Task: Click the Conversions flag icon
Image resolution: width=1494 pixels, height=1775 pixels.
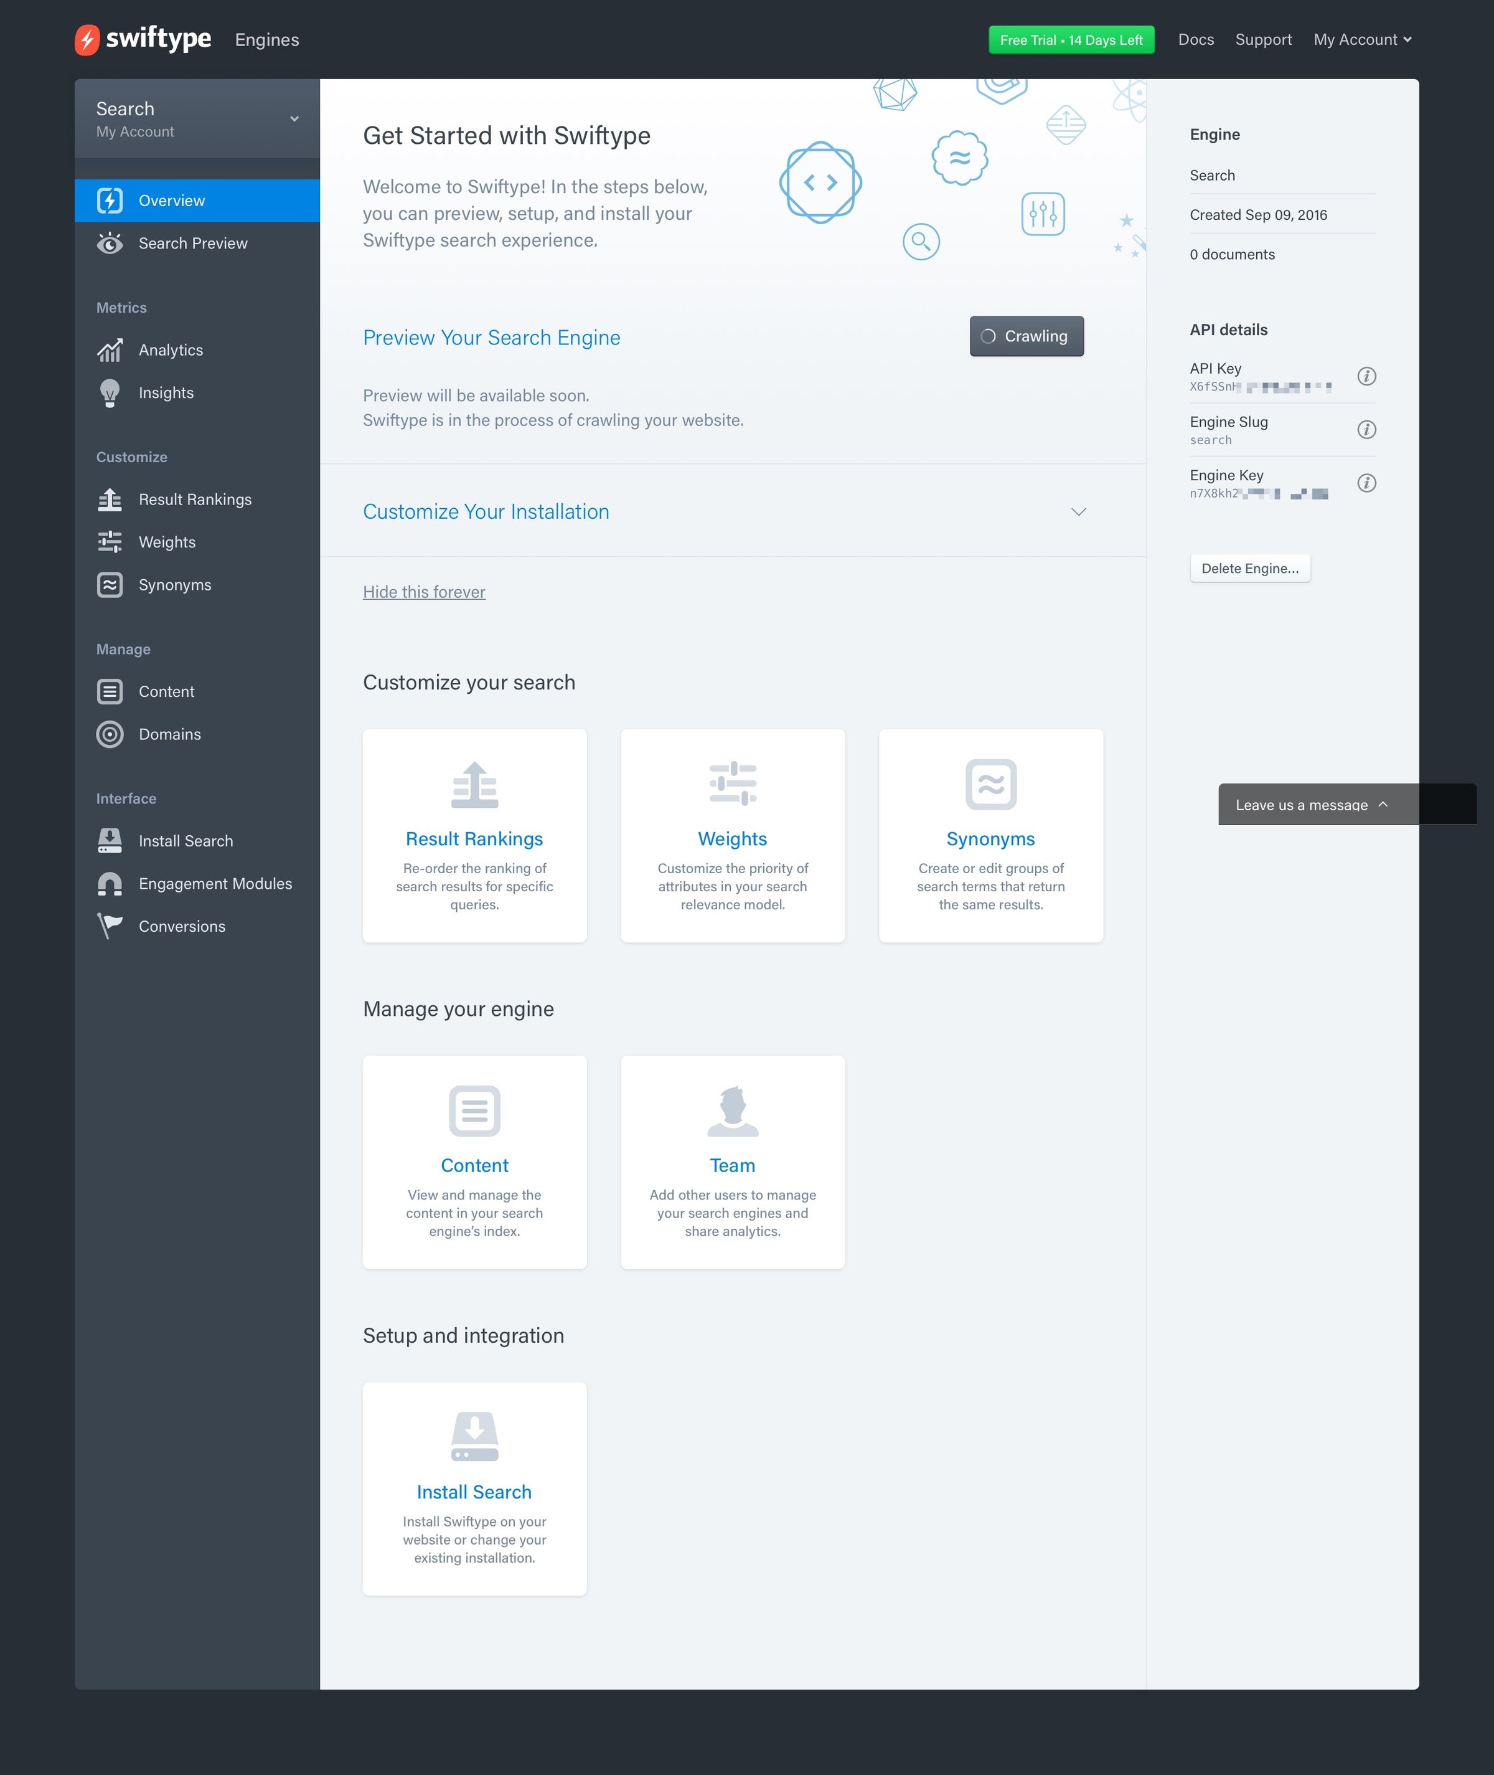Action: (x=110, y=926)
